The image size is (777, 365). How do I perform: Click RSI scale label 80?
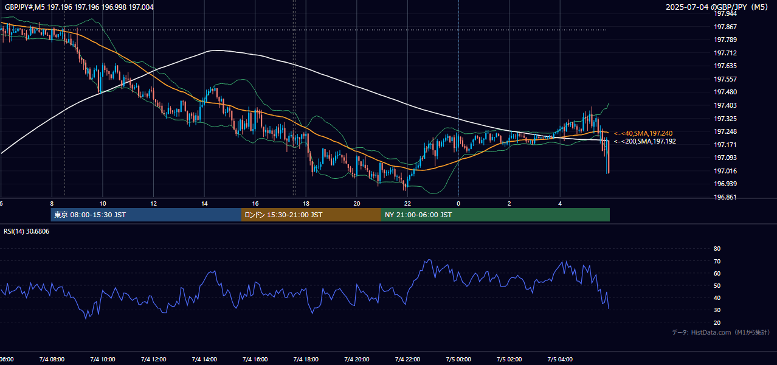tap(717, 249)
